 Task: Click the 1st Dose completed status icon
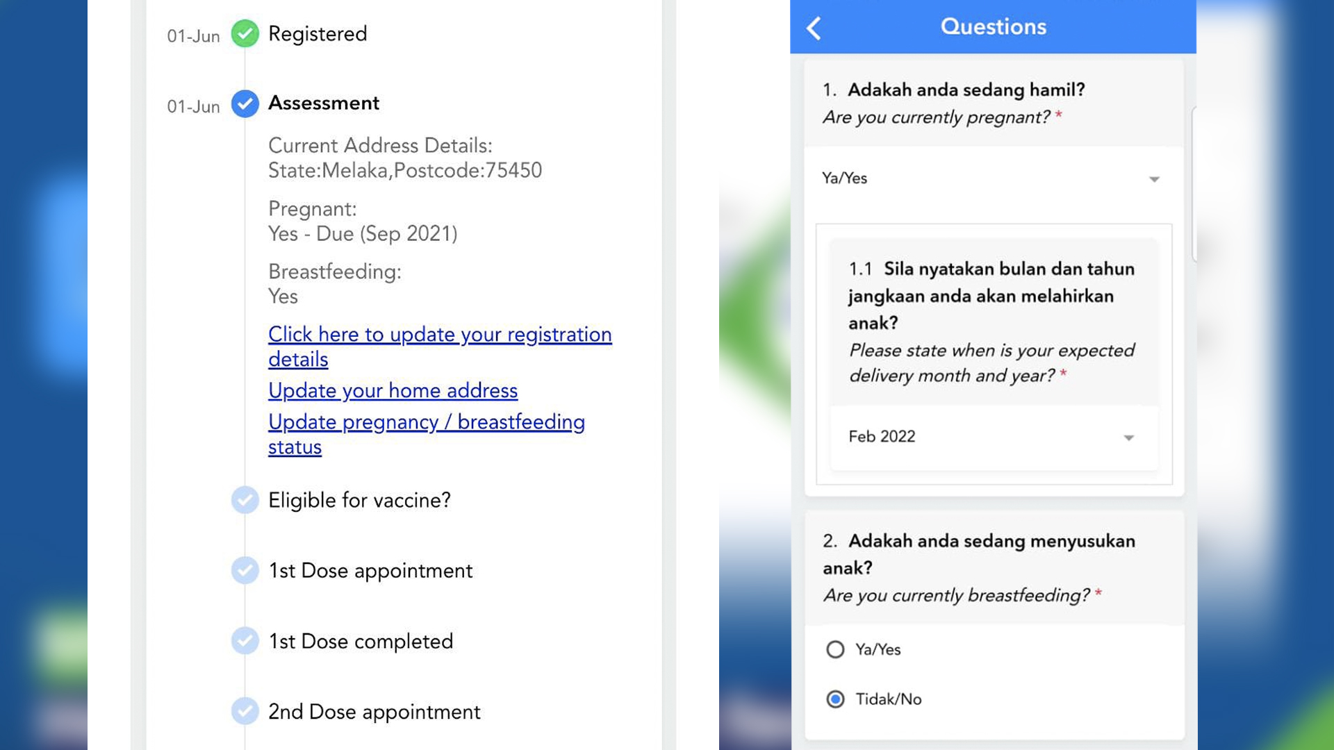[x=245, y=641]
